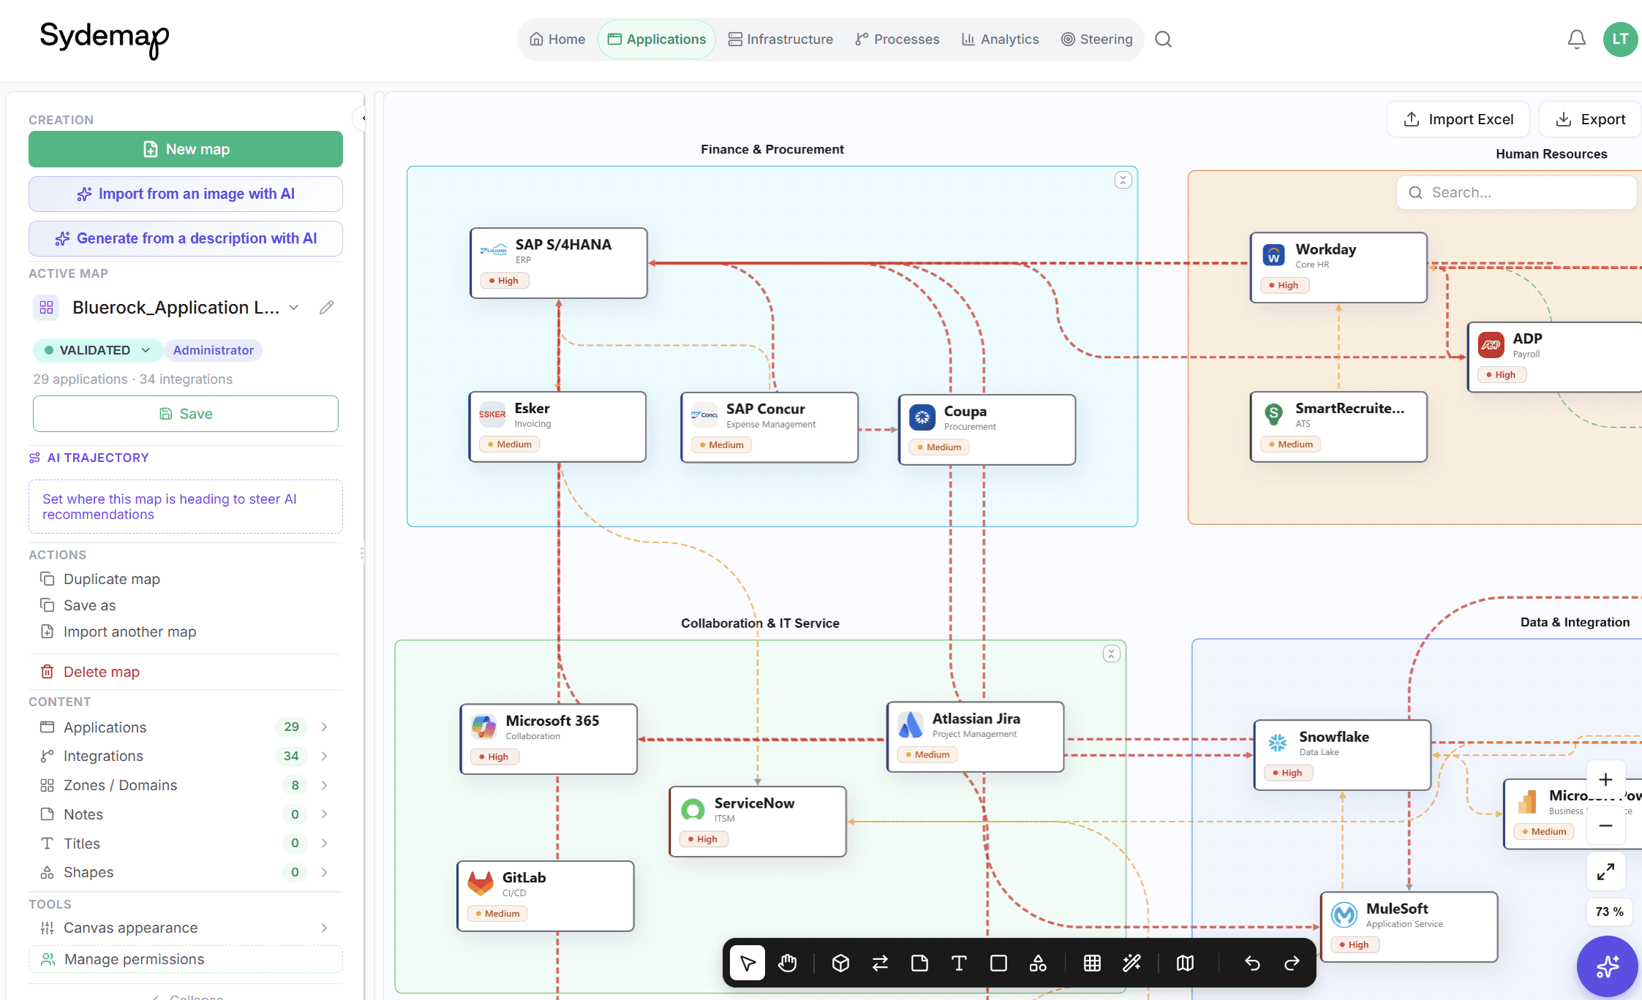This screenshot has height=1000, width=1642.
Task: Go to the Analytics tab
Action: coord(1000,39)
